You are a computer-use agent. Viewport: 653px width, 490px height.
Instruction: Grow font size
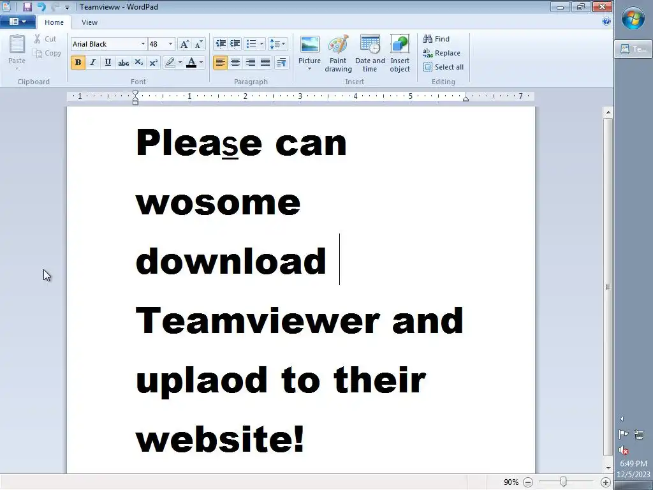pyautogui.click(x=184, y=44)
